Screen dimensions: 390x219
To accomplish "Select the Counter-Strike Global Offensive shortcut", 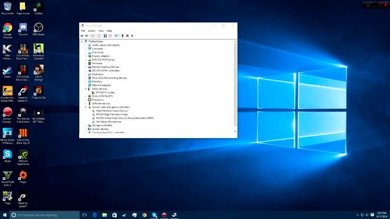I will pyautogui.click(x=7, y=94).
